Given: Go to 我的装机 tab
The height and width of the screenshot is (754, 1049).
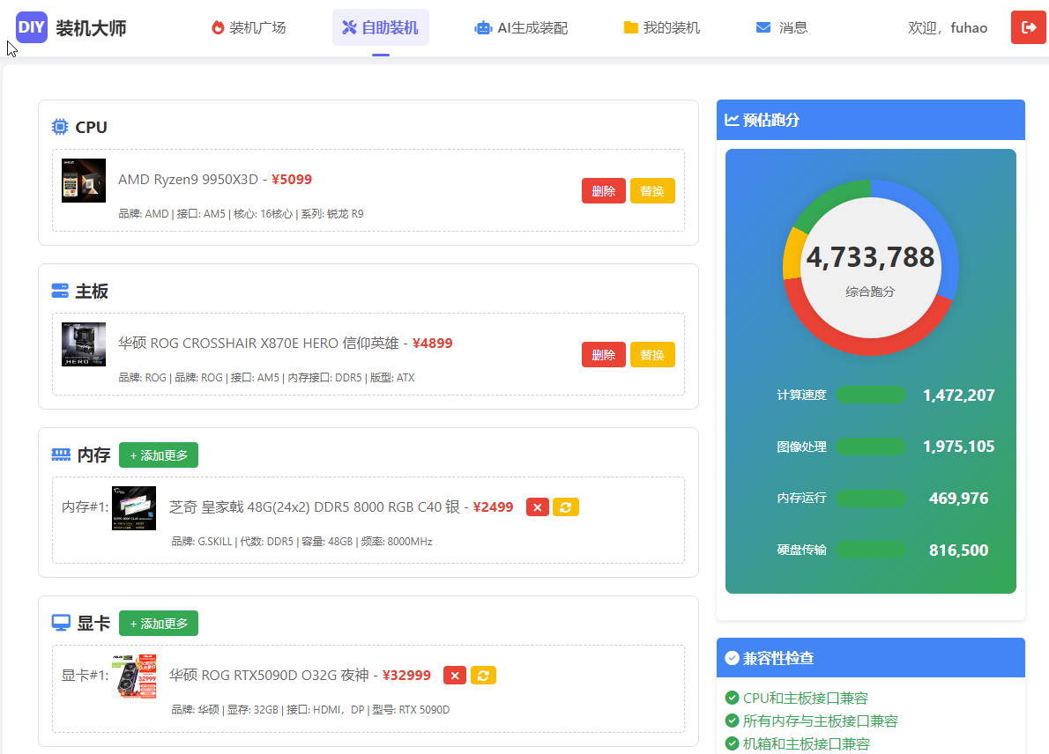Looking at the screenshot, I should (x=662, y=27).
